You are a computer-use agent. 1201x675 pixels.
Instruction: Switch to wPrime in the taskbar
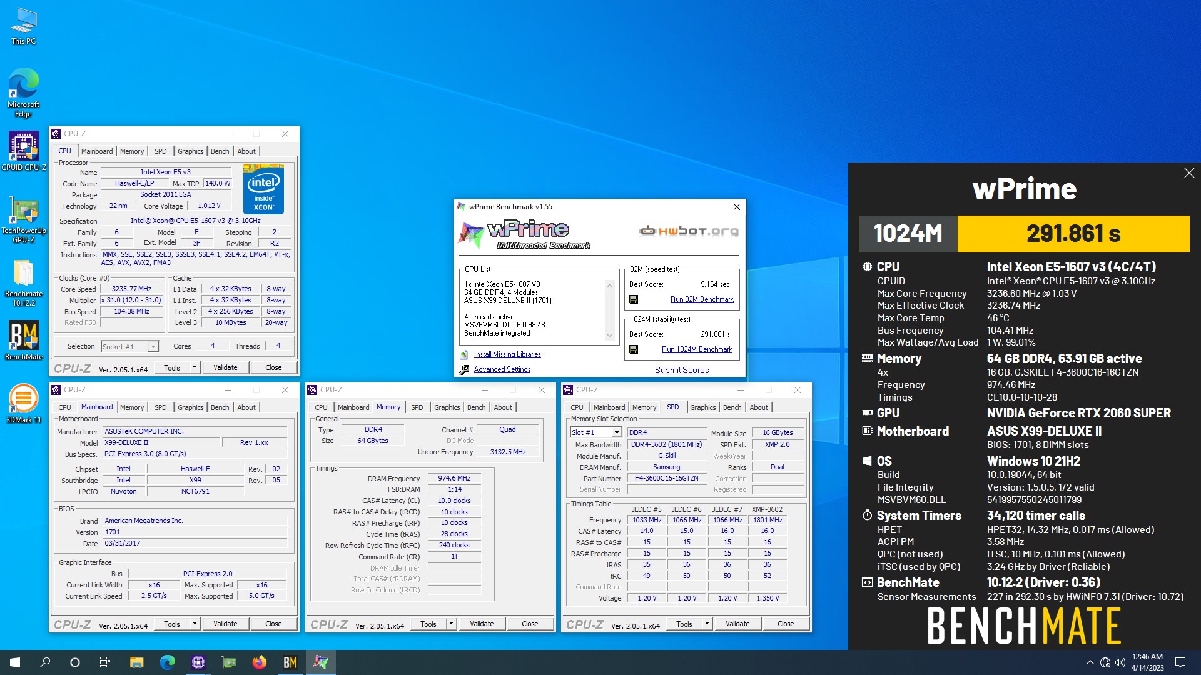coord(320,662)
